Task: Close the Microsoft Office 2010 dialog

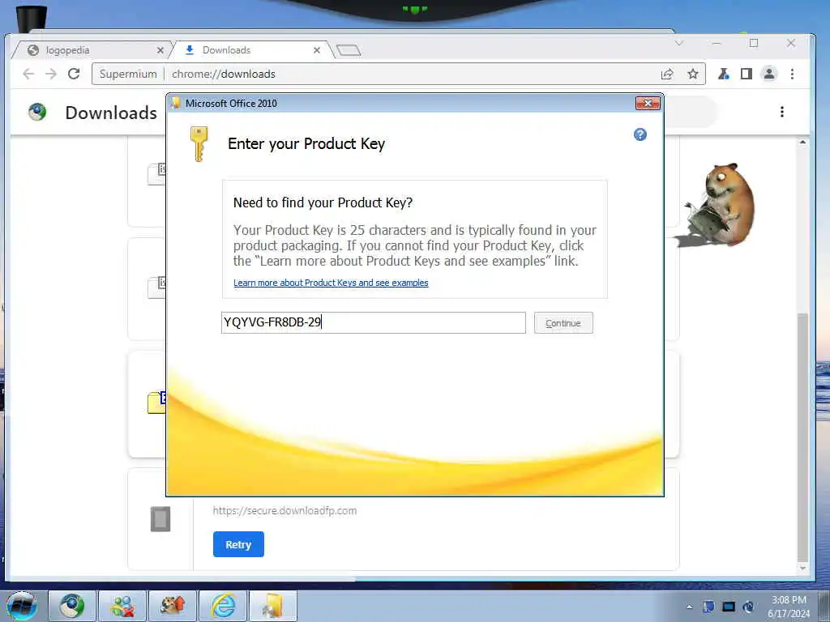Action: [x=648, y=103]
